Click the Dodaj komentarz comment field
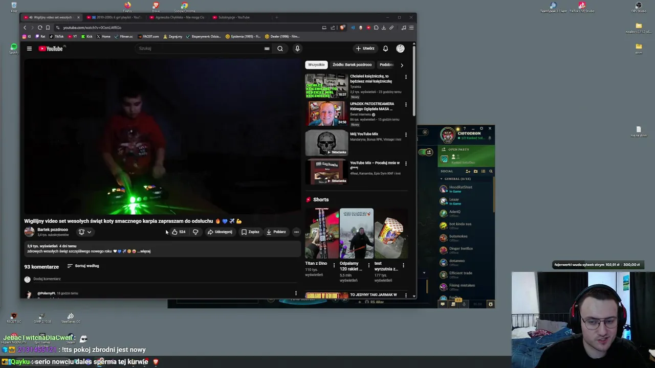The image size is (655, 368). tap(164, 279)
